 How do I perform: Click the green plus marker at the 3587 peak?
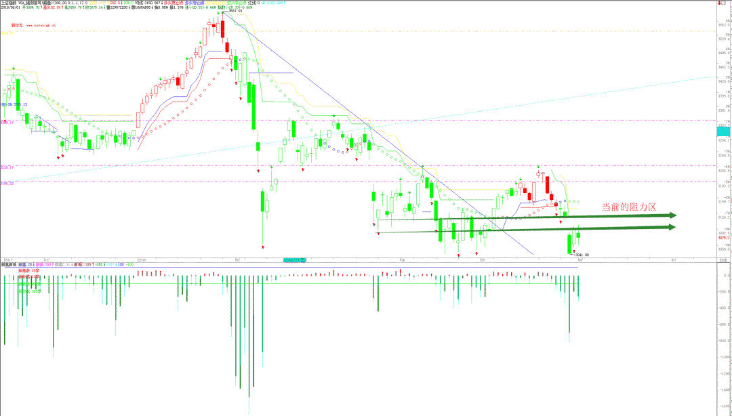coord(222,13)
